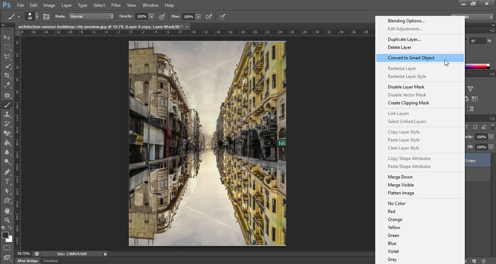Select the Eyedropper tool
496x264 pixels.
point(7,85)
